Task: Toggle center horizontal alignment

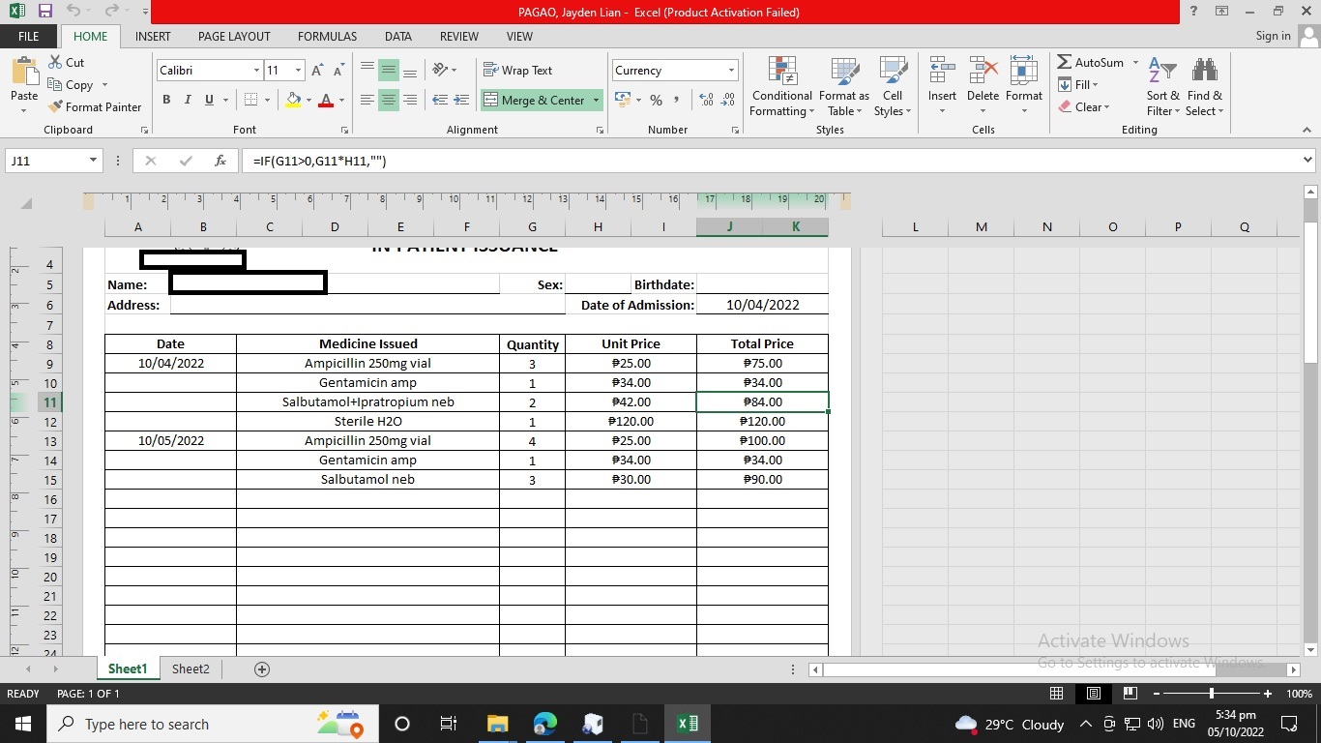Action: pos(389,100)
